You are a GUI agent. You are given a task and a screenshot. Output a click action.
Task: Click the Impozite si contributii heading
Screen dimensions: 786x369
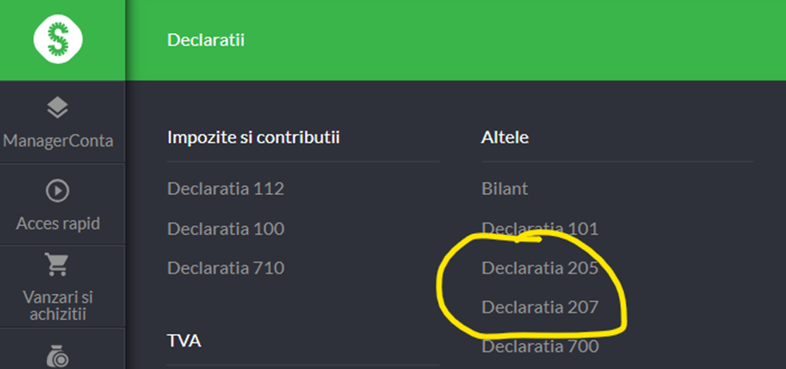(254, 138)
